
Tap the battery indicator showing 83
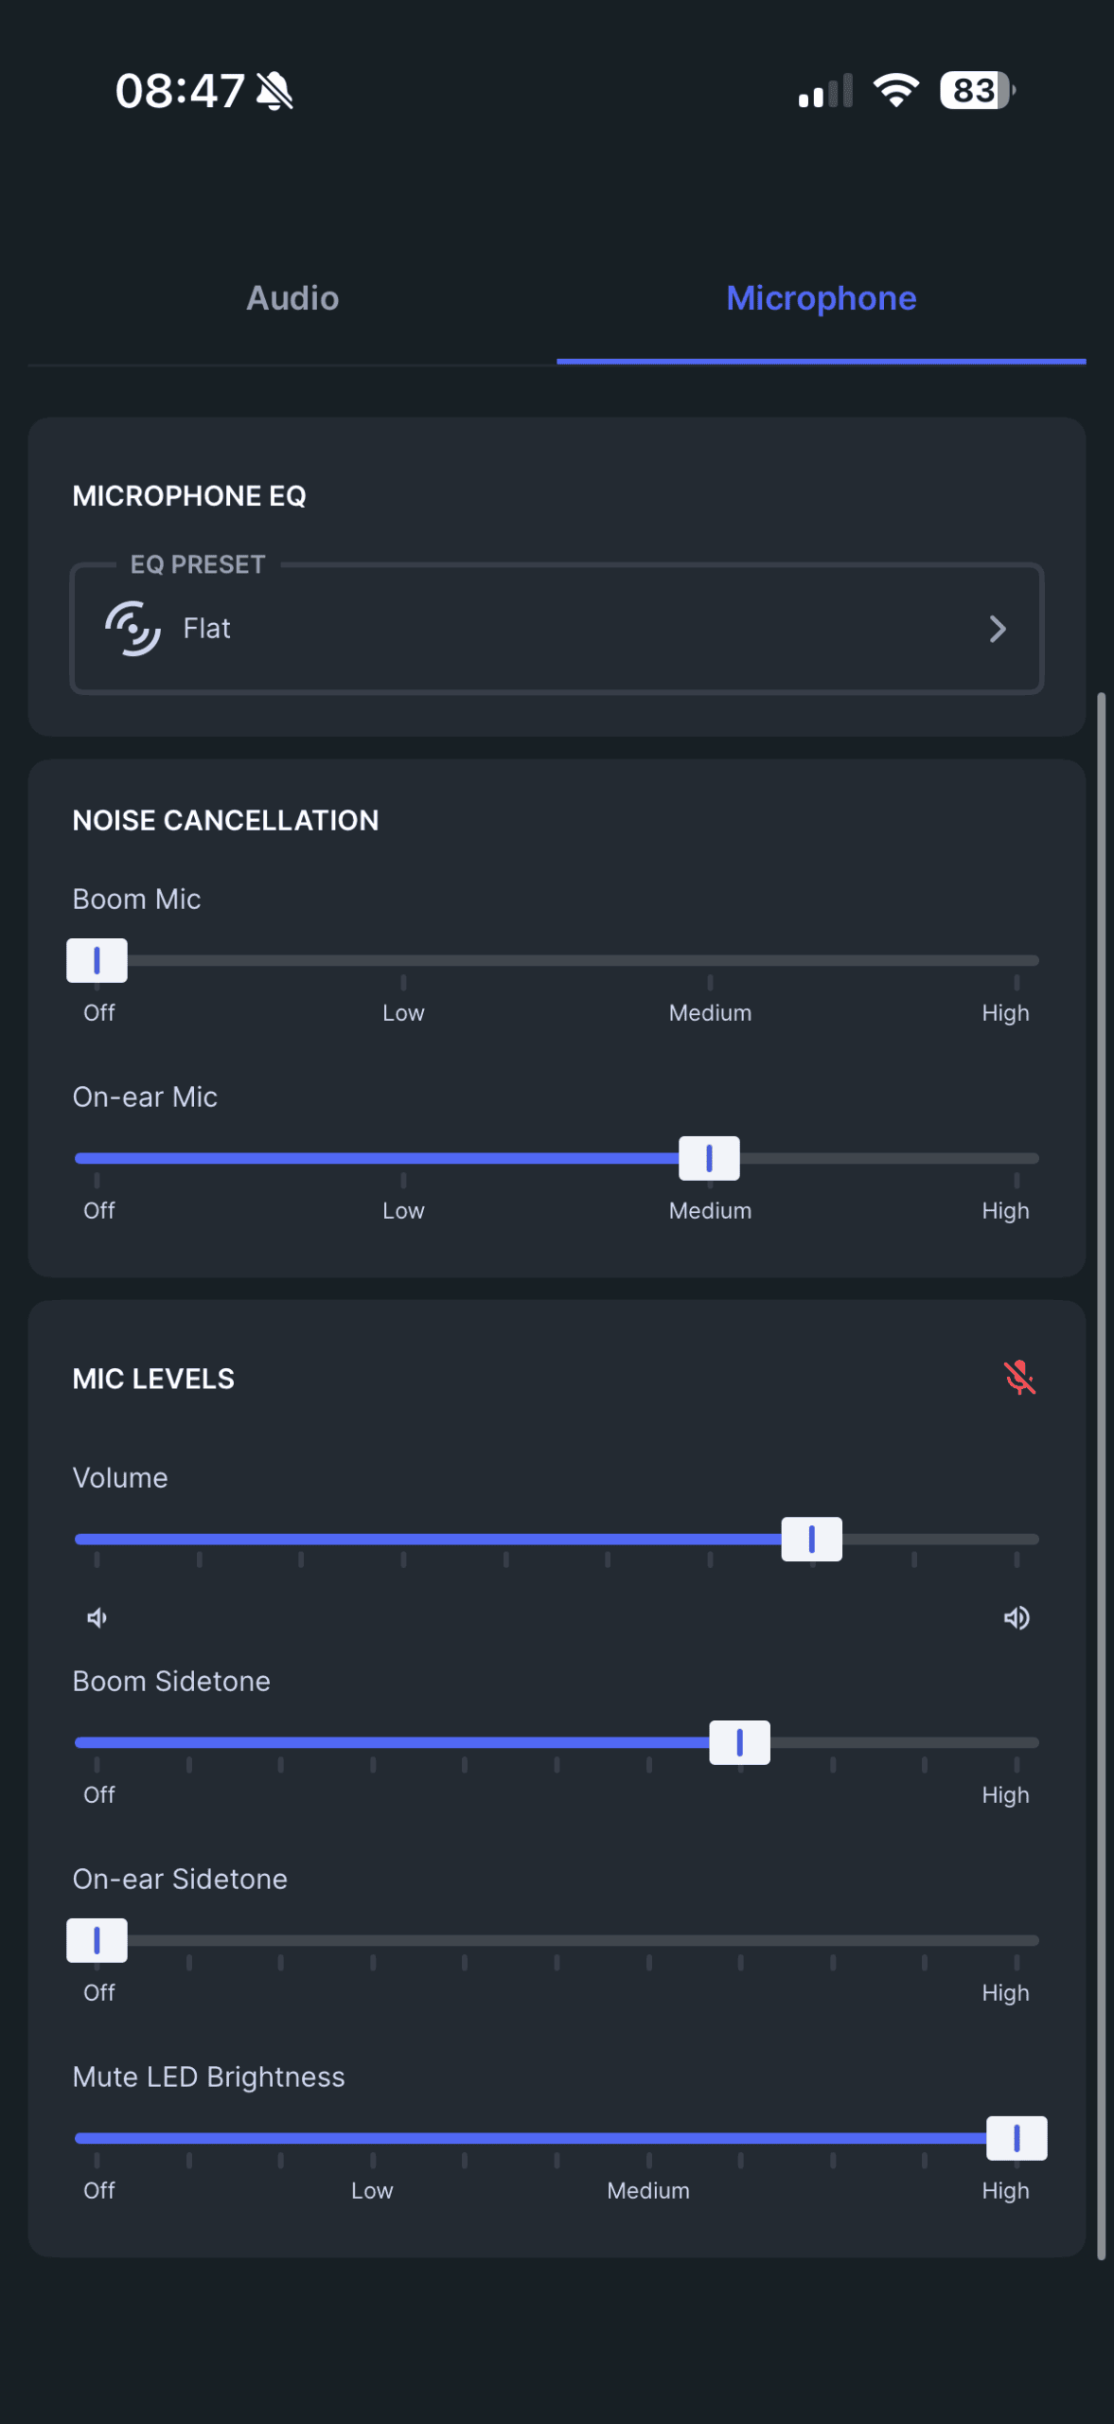[x=977, y=91]
